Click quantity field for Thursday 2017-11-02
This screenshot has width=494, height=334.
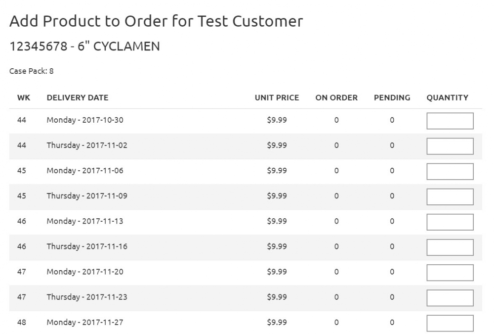click(x=450, y=146)
